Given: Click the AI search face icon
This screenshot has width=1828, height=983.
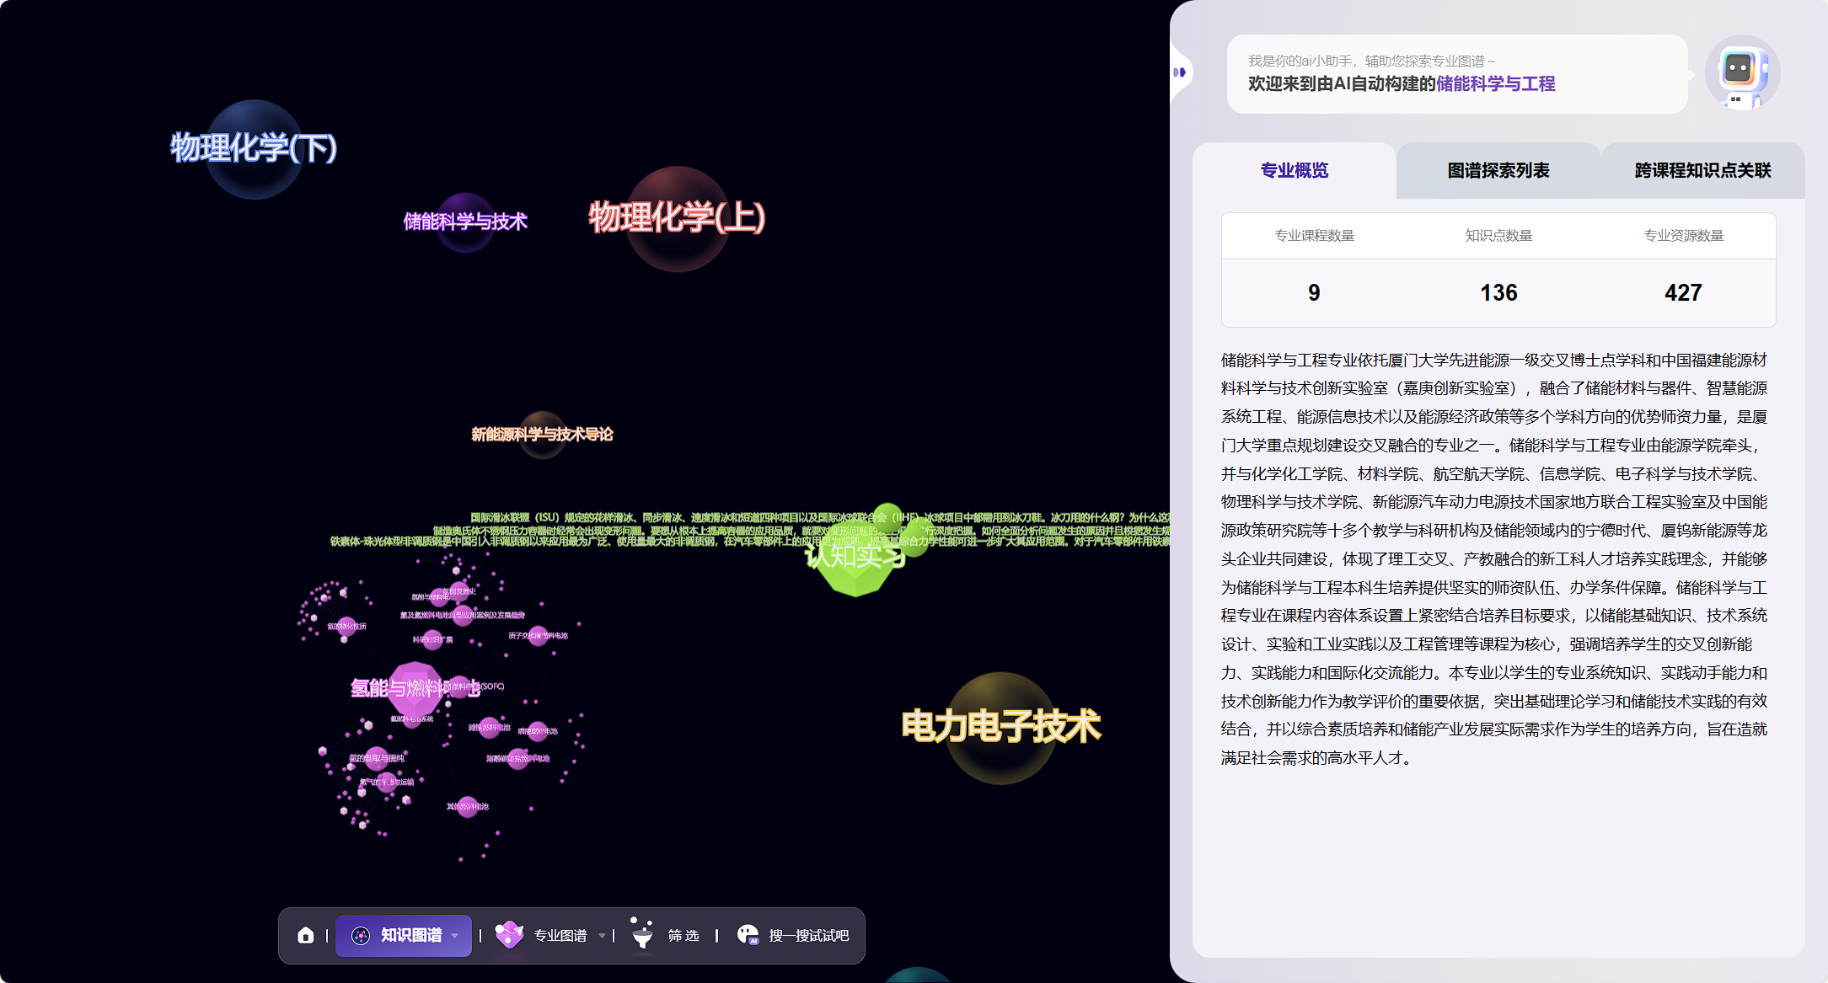Looking at the screenshot, I should pos(748,934).
